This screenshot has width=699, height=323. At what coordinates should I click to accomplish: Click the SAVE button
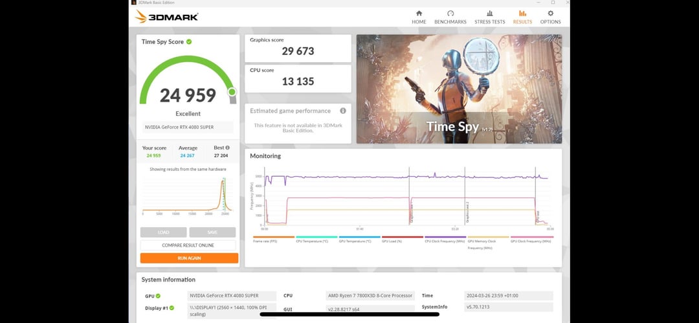(212, 232)
